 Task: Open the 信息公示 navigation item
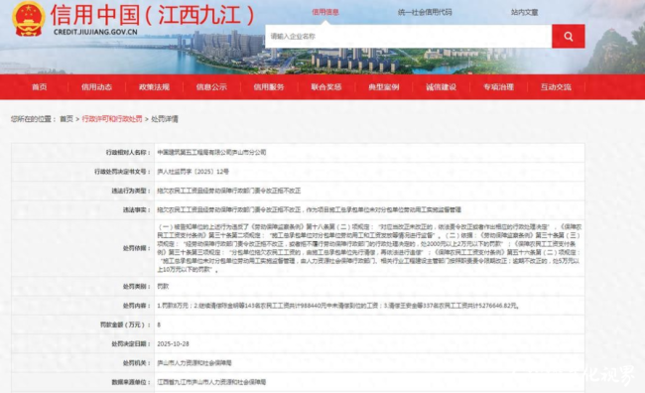click(x=211, y=86)
